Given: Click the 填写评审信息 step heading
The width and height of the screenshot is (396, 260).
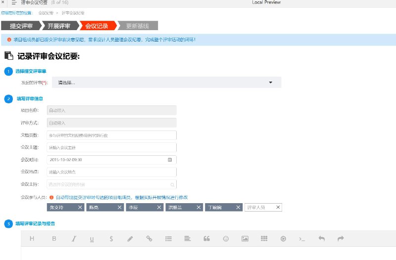Looking at the screenshot, I should 30,98.
